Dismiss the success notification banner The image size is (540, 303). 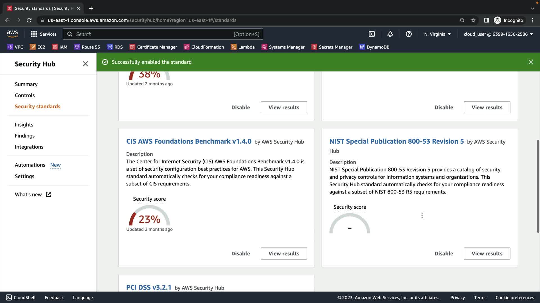coord(530,62)
